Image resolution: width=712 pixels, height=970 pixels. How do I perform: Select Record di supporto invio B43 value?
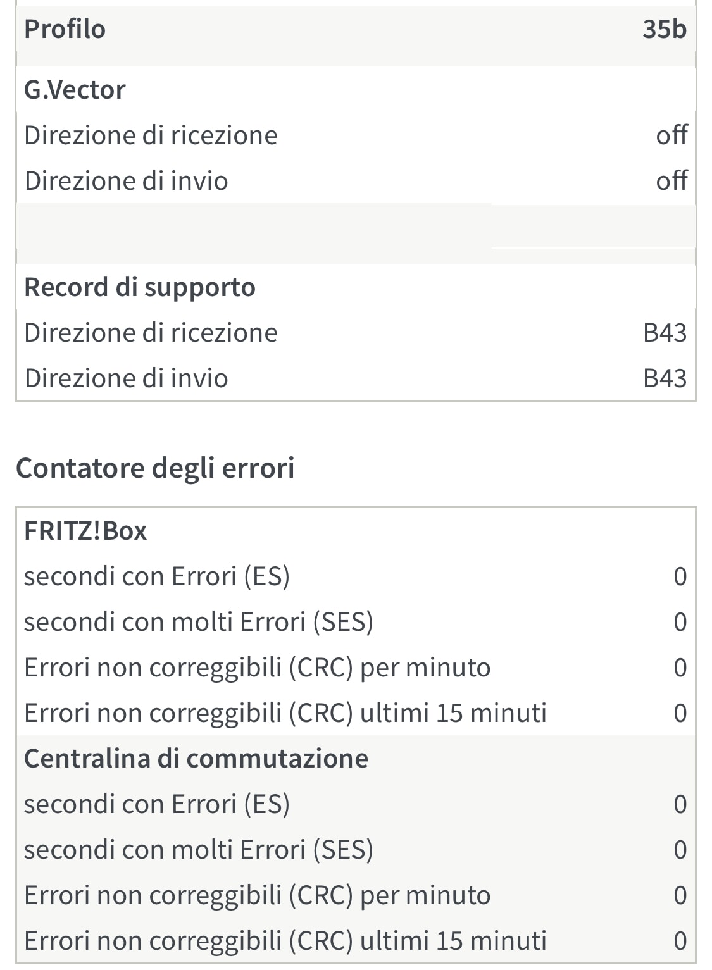[x=665, y=378]
